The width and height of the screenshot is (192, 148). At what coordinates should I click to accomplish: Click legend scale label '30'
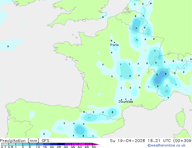tap(66, 147)
